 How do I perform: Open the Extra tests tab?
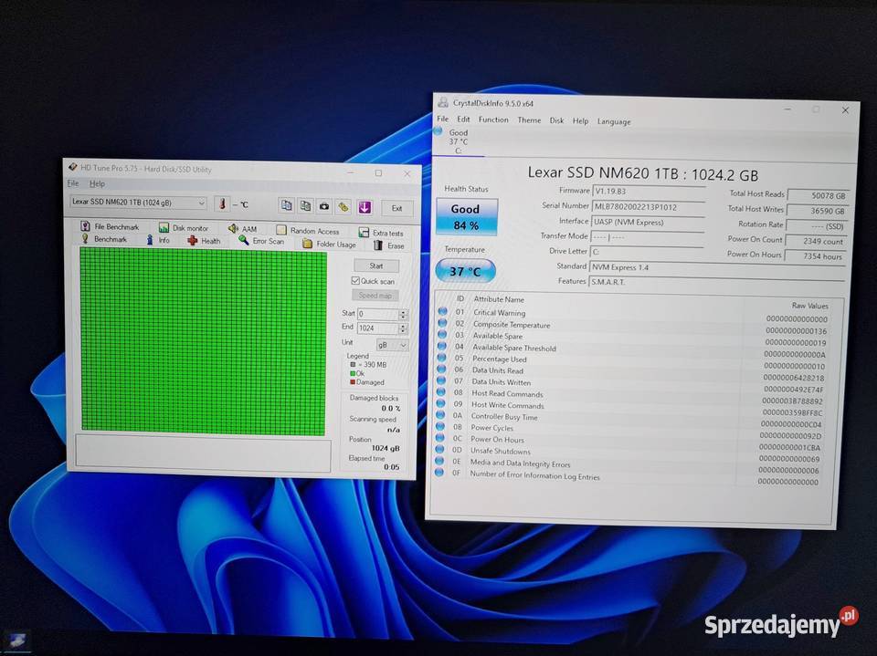(x=381, y=233)
